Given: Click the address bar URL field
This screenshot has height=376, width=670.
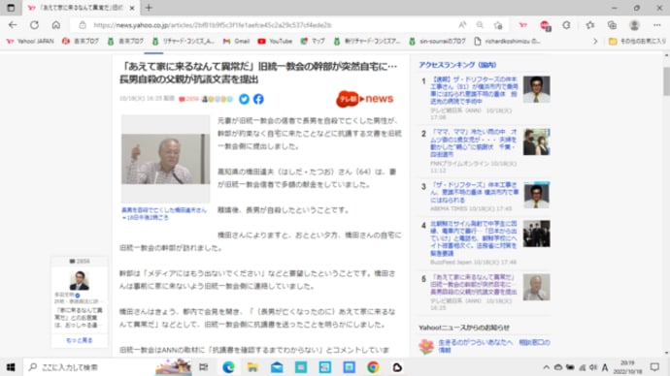Looking at the screenshot, I should tap(265, 25).
